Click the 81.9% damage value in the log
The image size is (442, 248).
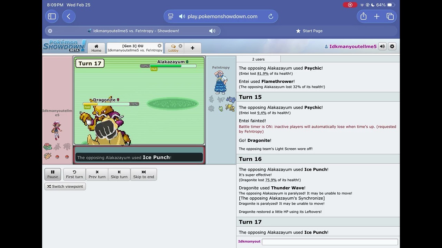(263, 73)
